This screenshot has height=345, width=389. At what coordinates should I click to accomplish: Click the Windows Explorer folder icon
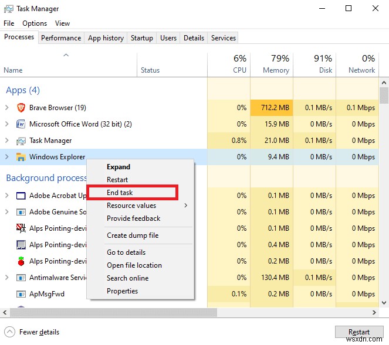pyautogui.click(x=21, y=157)
